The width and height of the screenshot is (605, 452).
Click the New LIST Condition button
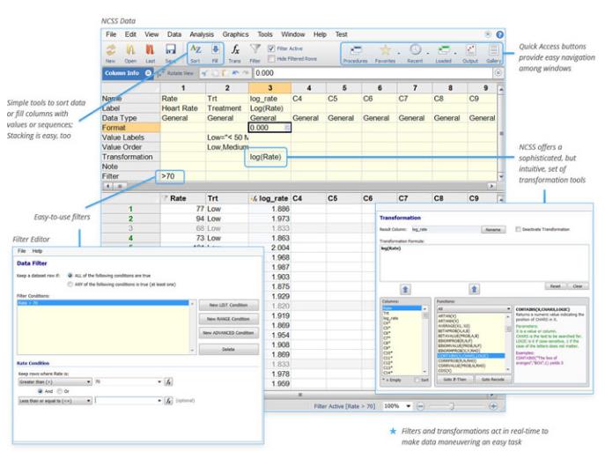(228, 305)
